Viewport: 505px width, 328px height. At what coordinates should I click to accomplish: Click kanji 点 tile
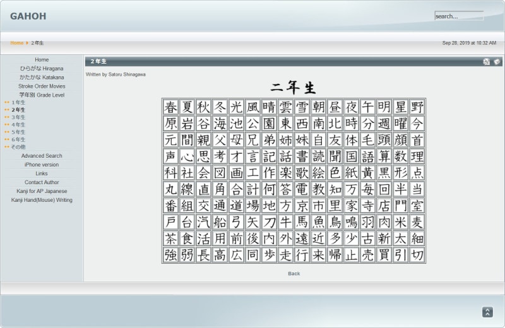click(x=417, y=173)
